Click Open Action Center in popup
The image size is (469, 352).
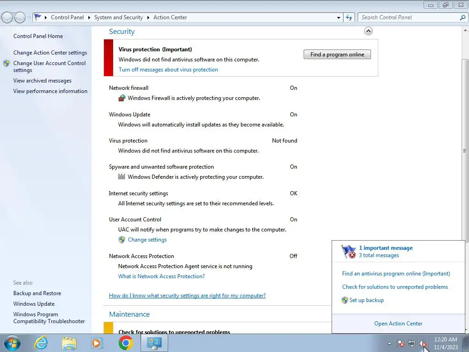click(x=398, y=324)
